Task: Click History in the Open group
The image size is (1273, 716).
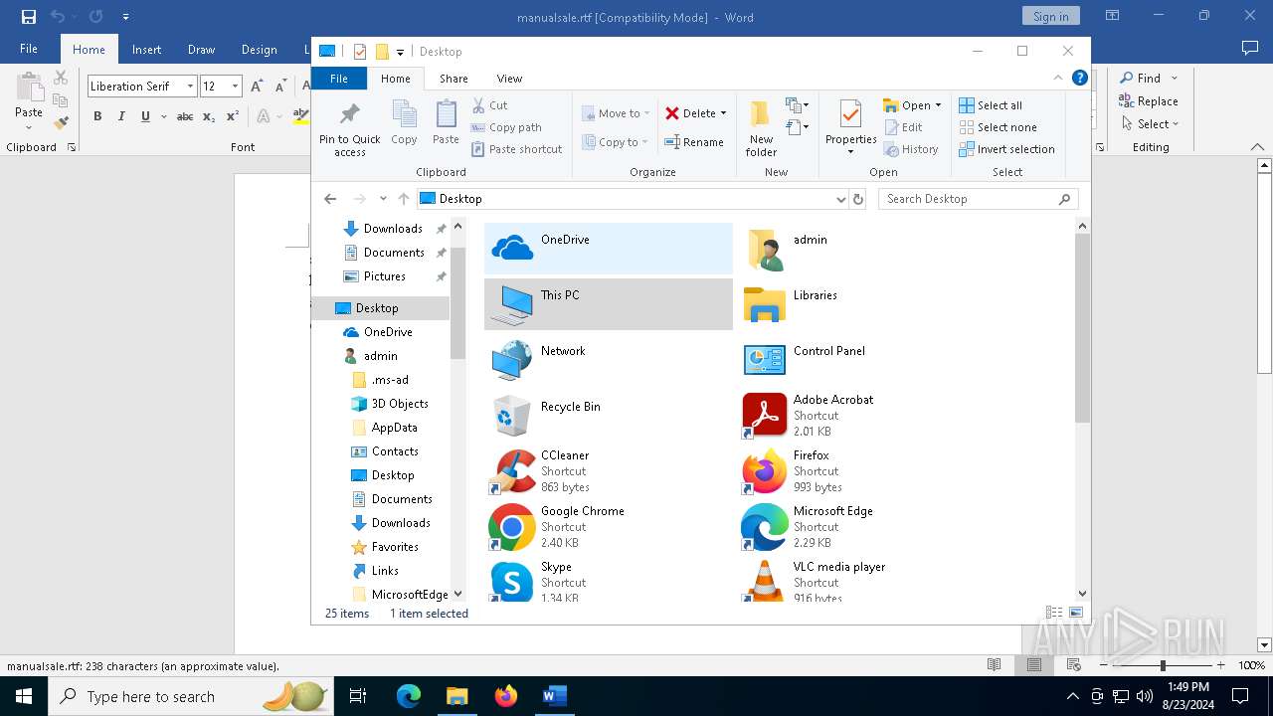Action: tap(910, 149)
